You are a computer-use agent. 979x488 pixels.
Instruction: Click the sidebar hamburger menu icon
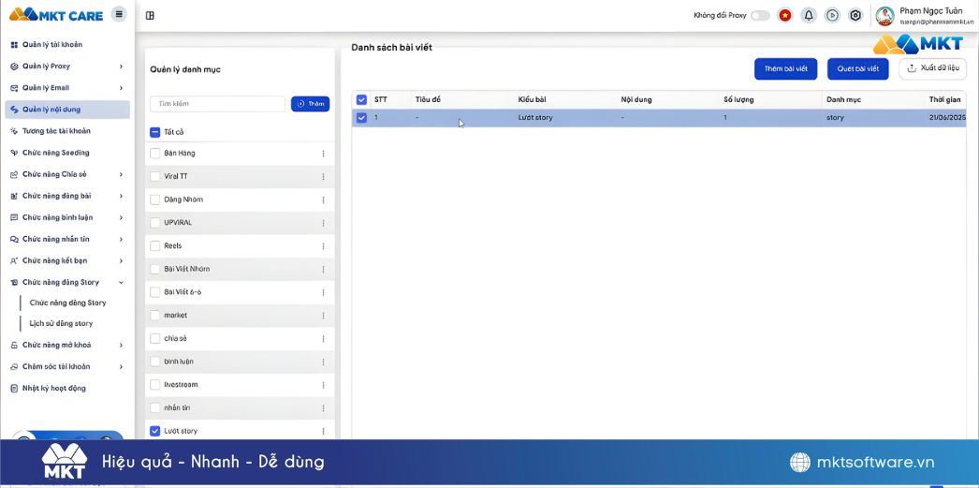click(118, 14)
